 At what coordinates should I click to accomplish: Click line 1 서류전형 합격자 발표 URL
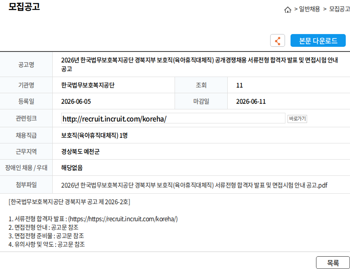pyautogui.click(x=93, y=219)
